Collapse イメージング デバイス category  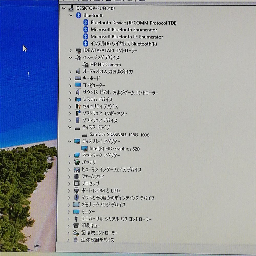pyautogui.click(x=71, y=57)
